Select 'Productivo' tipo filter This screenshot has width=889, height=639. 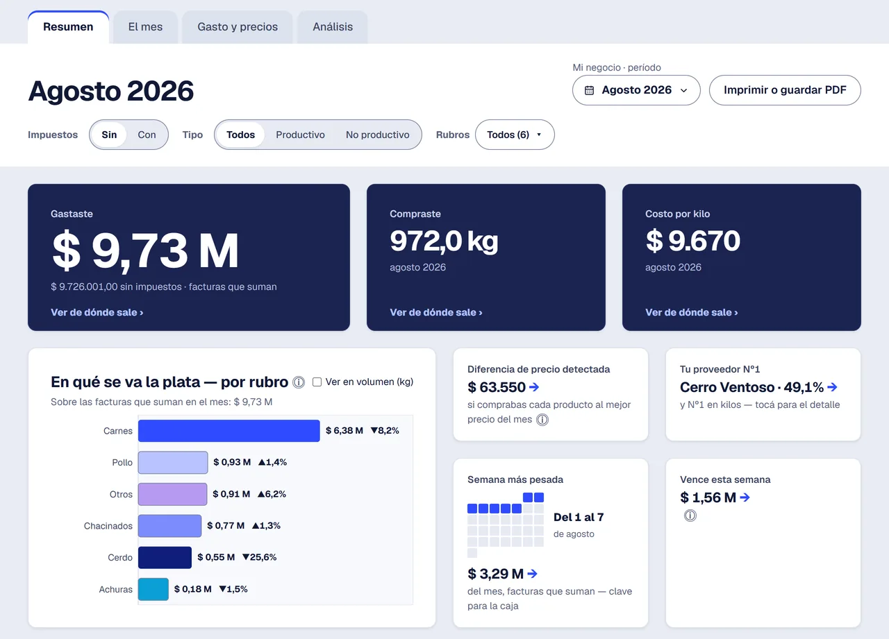(300, 135)
